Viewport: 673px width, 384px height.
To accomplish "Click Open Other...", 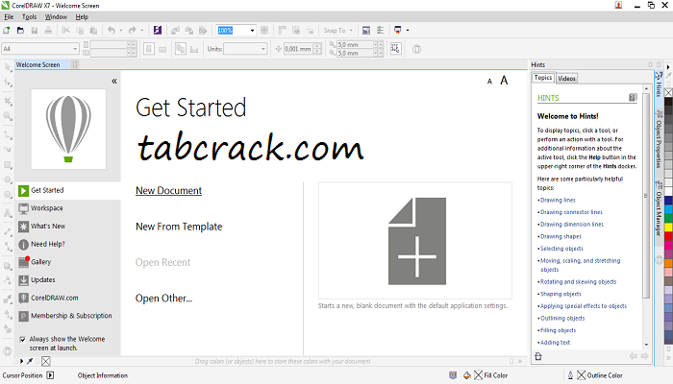I will pyautogui.click(x=163, y=299).
